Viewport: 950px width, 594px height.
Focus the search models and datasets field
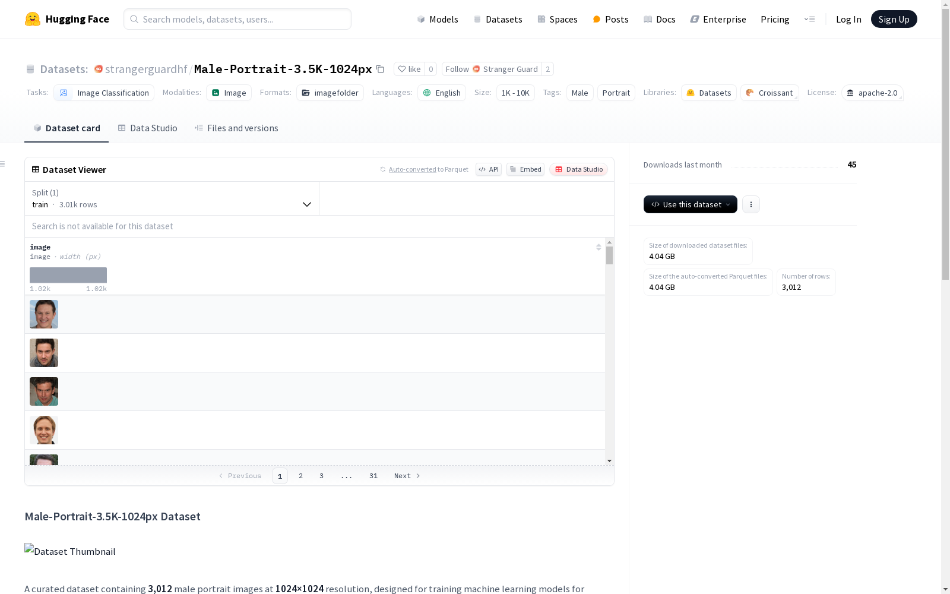click(237, 19)
